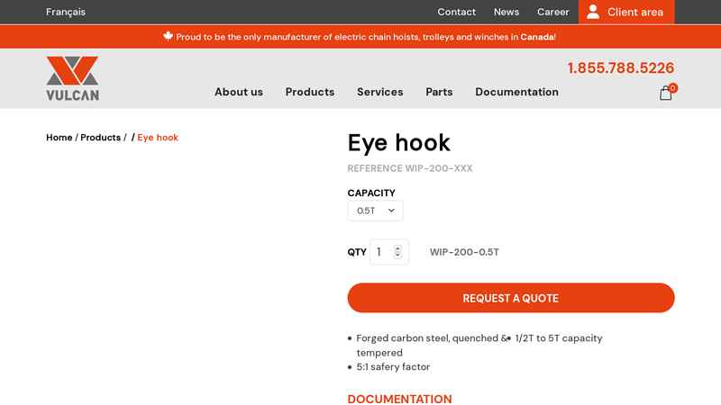The image size is (721, 405).
Task: Click the Canada manufacturer banner text
Action: point(366,37)
